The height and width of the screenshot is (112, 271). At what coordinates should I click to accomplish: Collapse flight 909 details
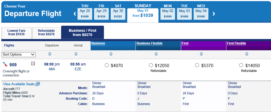tap(33, 64)
